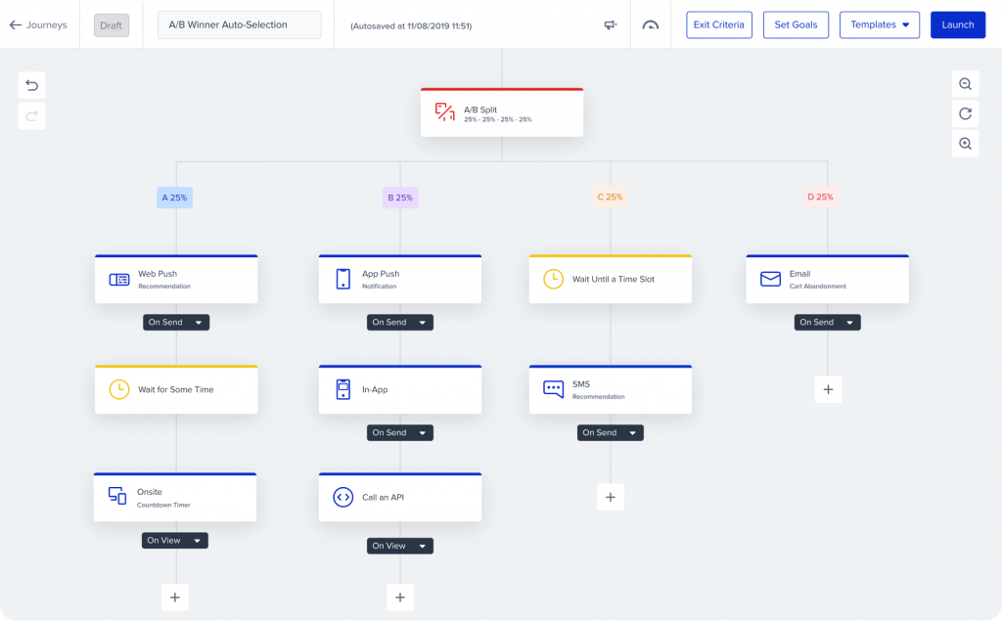Edit the A/B Winner Auto-Selection journey name field
1002x621 pixels.
[x=237, y=24]
